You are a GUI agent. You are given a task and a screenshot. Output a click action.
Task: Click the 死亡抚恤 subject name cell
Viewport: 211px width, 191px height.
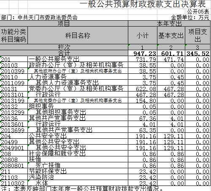click(78, 165)
